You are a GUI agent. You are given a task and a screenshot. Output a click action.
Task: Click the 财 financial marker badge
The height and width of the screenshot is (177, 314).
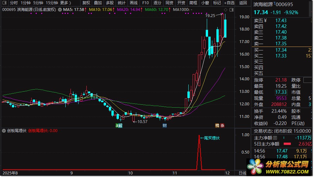coord(165,126)
